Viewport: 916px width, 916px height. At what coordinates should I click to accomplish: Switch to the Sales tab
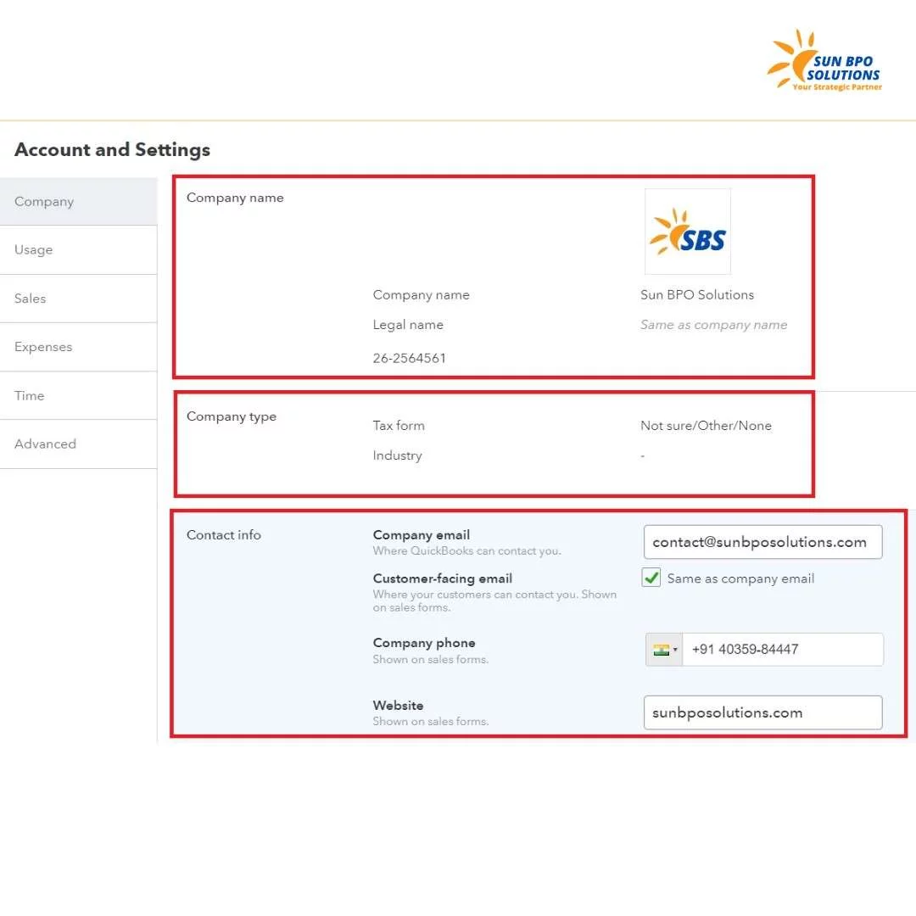[78, 299]
